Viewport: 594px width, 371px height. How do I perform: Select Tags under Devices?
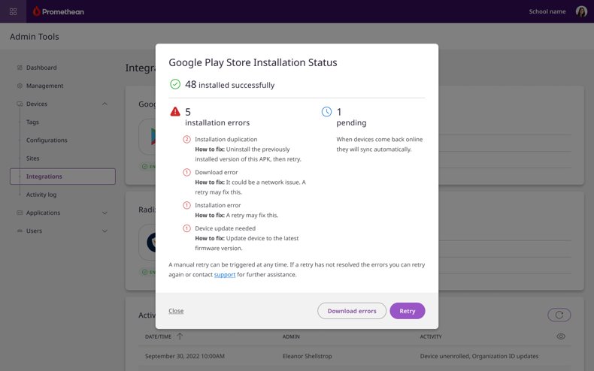pyautogui.click(x=32, y=122)
